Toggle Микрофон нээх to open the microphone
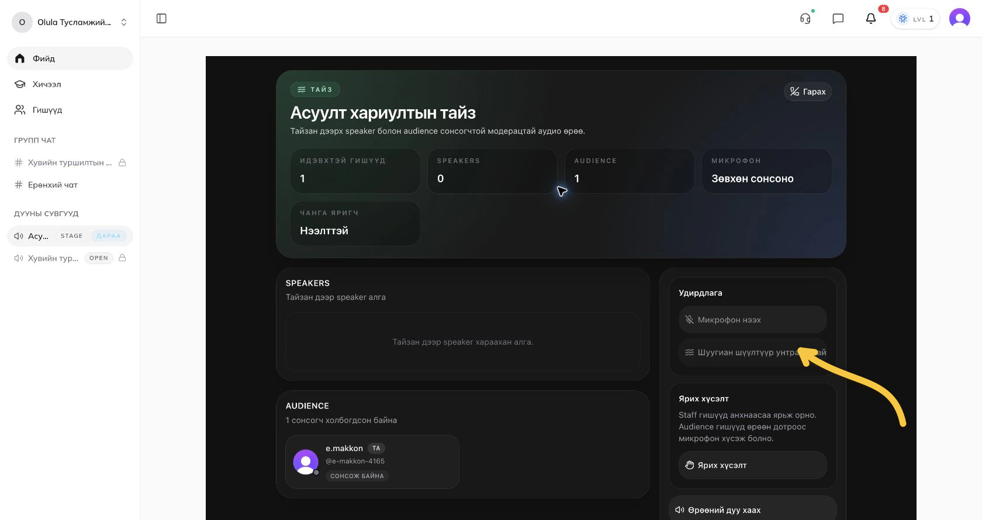982x520 pixels. pyautogui.click(x=753, y=320)
